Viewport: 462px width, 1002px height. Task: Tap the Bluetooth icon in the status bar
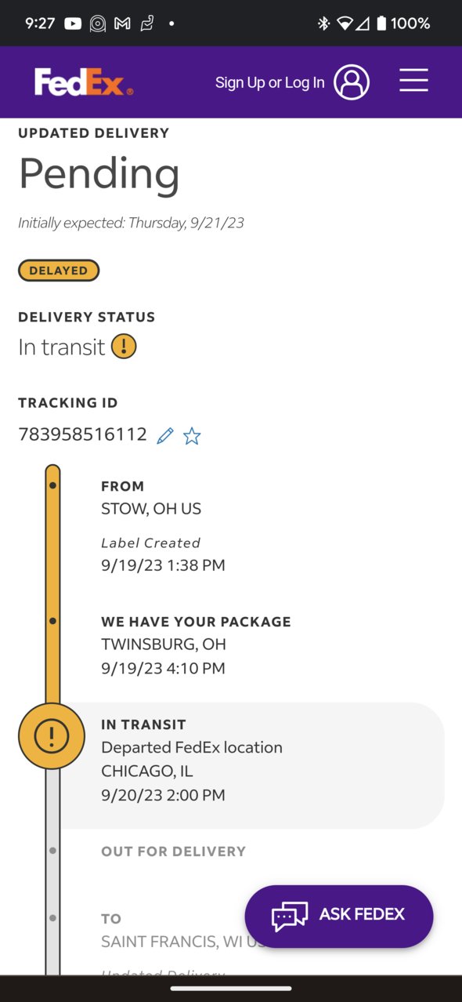[x=323, y=24]
